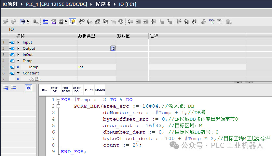Viewport: 272px width, 156px height.
Task: Click the monitor selection glasses icon
Action: pyautogui.click(x=219, y=22)
